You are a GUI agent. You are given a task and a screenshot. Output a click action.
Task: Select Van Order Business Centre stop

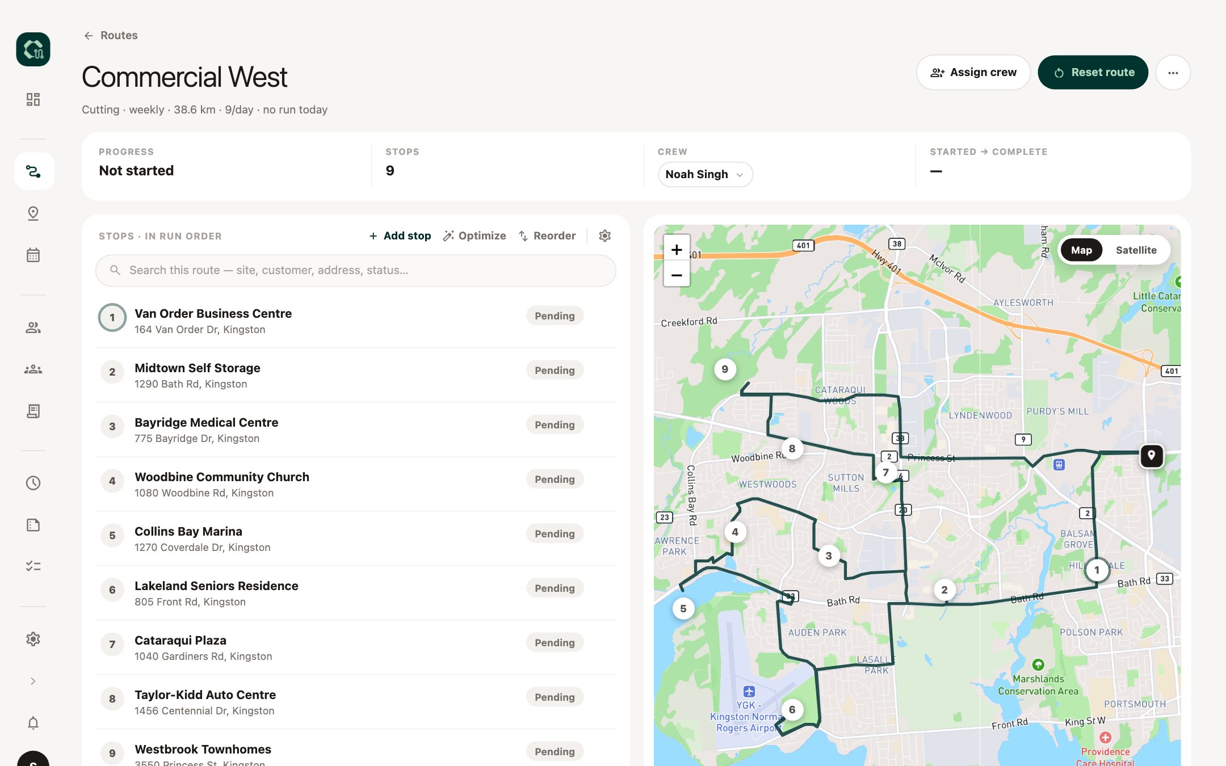tap(356, 321)
